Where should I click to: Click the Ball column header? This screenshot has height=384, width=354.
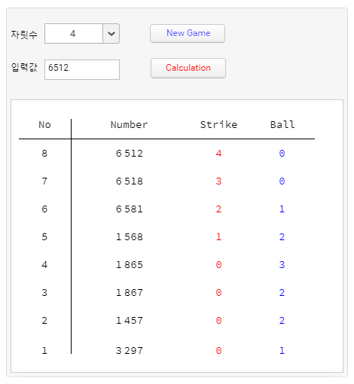(x=282, y=125)
